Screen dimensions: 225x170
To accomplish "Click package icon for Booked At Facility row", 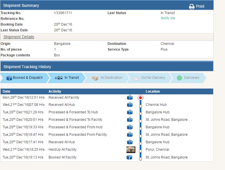I will coord(130,157).
